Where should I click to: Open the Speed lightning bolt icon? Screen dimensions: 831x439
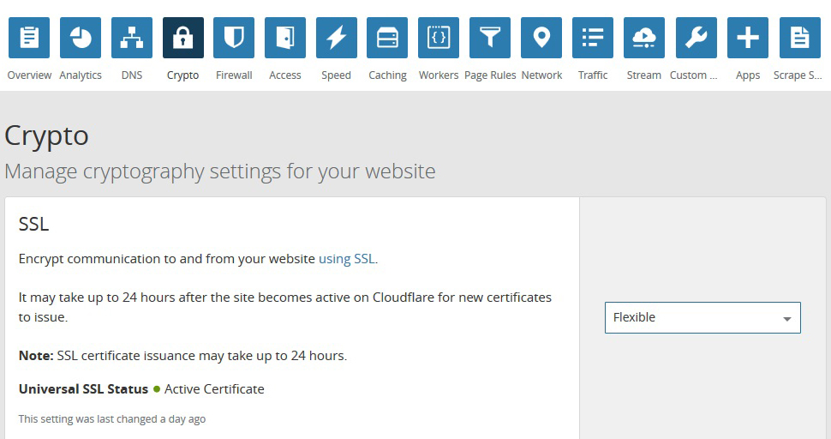coord(336,38)
